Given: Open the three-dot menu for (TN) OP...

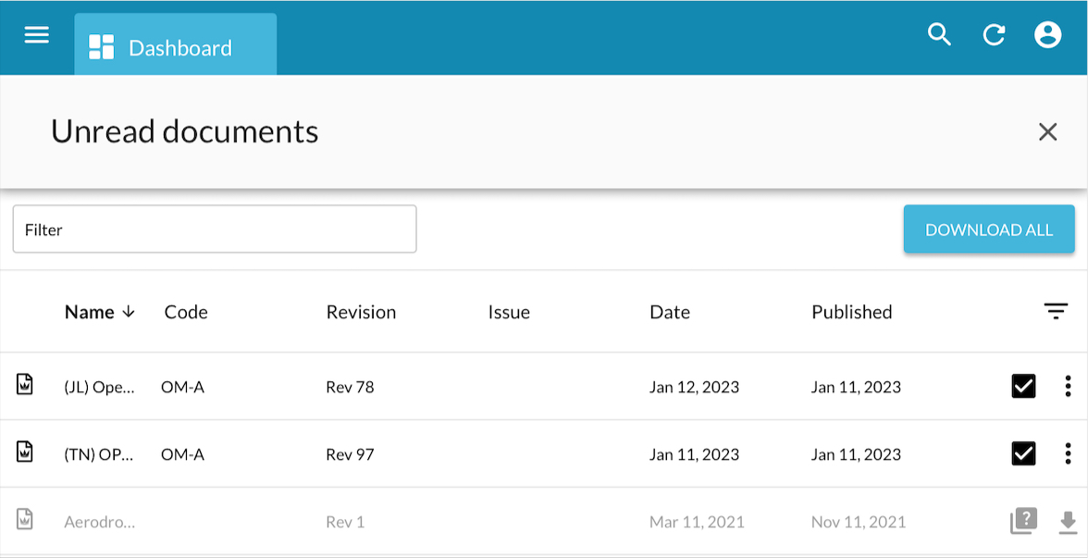Looking at the screenshot, I should coord(1069,453).
